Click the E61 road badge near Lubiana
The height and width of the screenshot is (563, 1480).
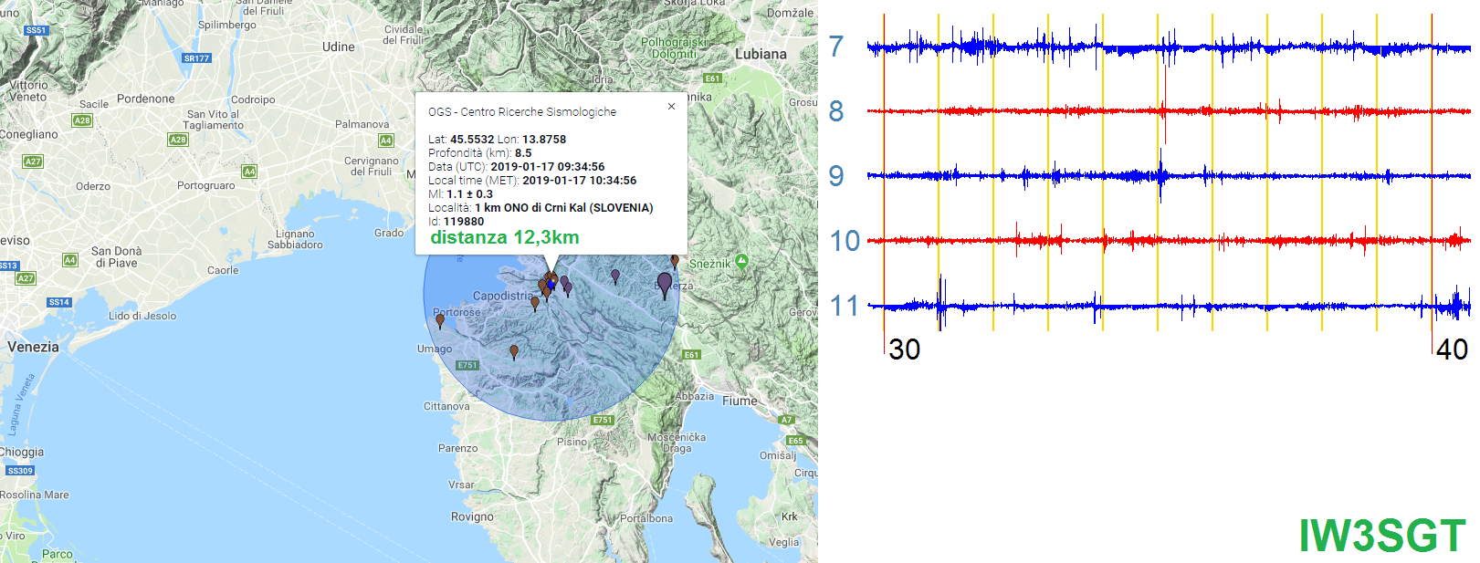click(x=713, y=78)
